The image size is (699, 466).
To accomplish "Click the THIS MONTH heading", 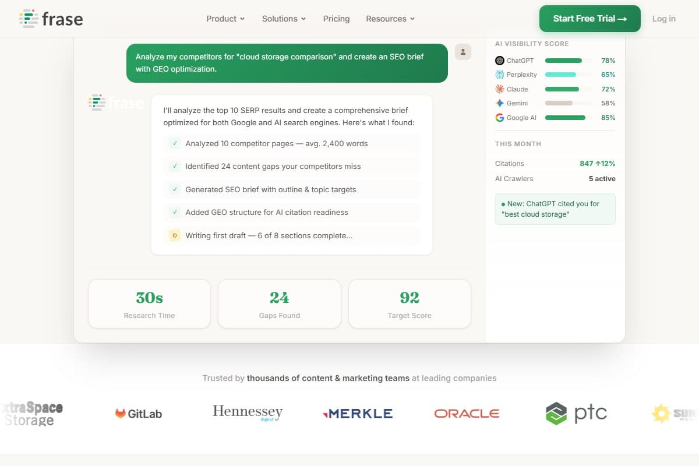I will pyautogui.click(x=518, y=144).
